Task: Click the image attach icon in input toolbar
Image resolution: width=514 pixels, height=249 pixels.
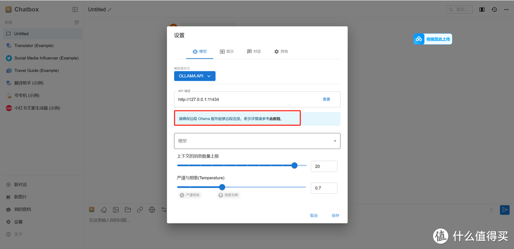Action: pos(116,209)
